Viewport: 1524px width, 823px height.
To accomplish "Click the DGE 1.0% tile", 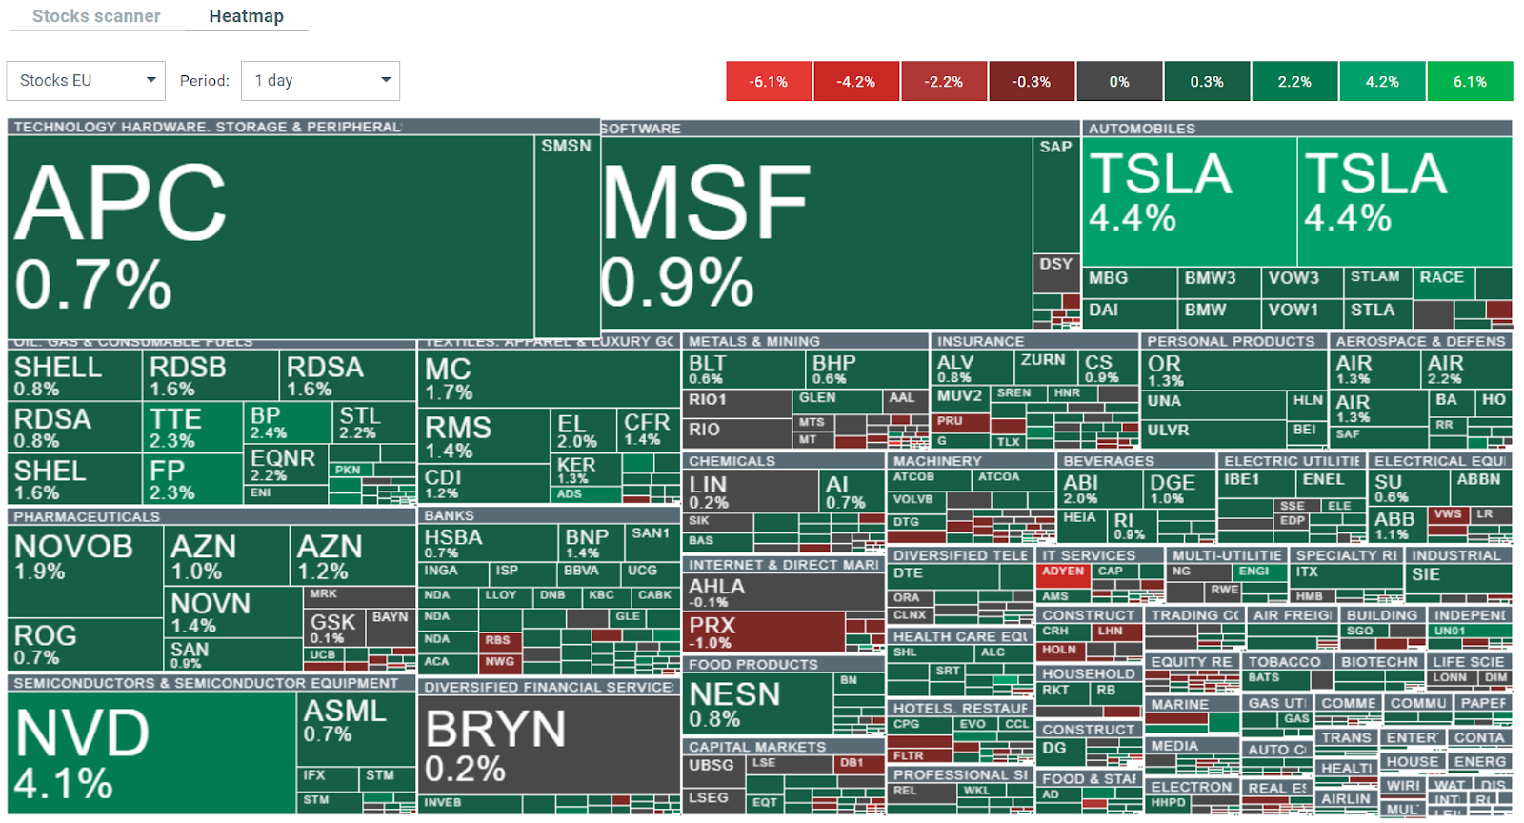I will tap(1179, 490).
